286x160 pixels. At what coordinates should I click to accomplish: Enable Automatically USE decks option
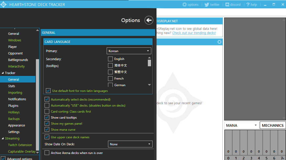47,105
